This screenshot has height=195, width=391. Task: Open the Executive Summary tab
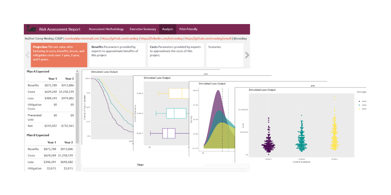(143, 29)
